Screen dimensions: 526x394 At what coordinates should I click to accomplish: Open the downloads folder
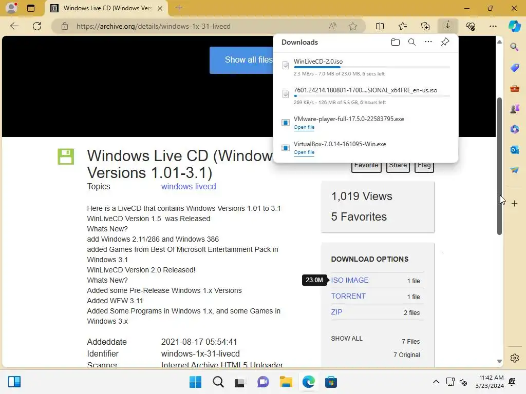396,42
